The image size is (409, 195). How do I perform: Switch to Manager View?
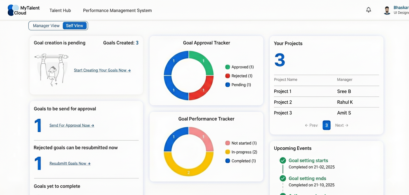click(46, 26)
